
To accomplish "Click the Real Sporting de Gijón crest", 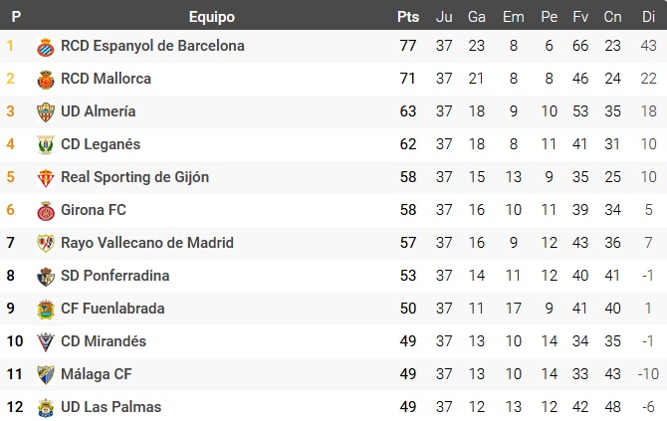I will [45, 177].
